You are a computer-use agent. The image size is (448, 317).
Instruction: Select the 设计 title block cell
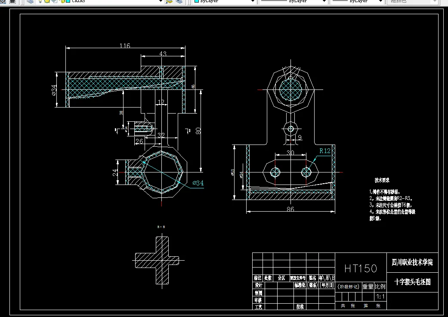click(259, 285)
